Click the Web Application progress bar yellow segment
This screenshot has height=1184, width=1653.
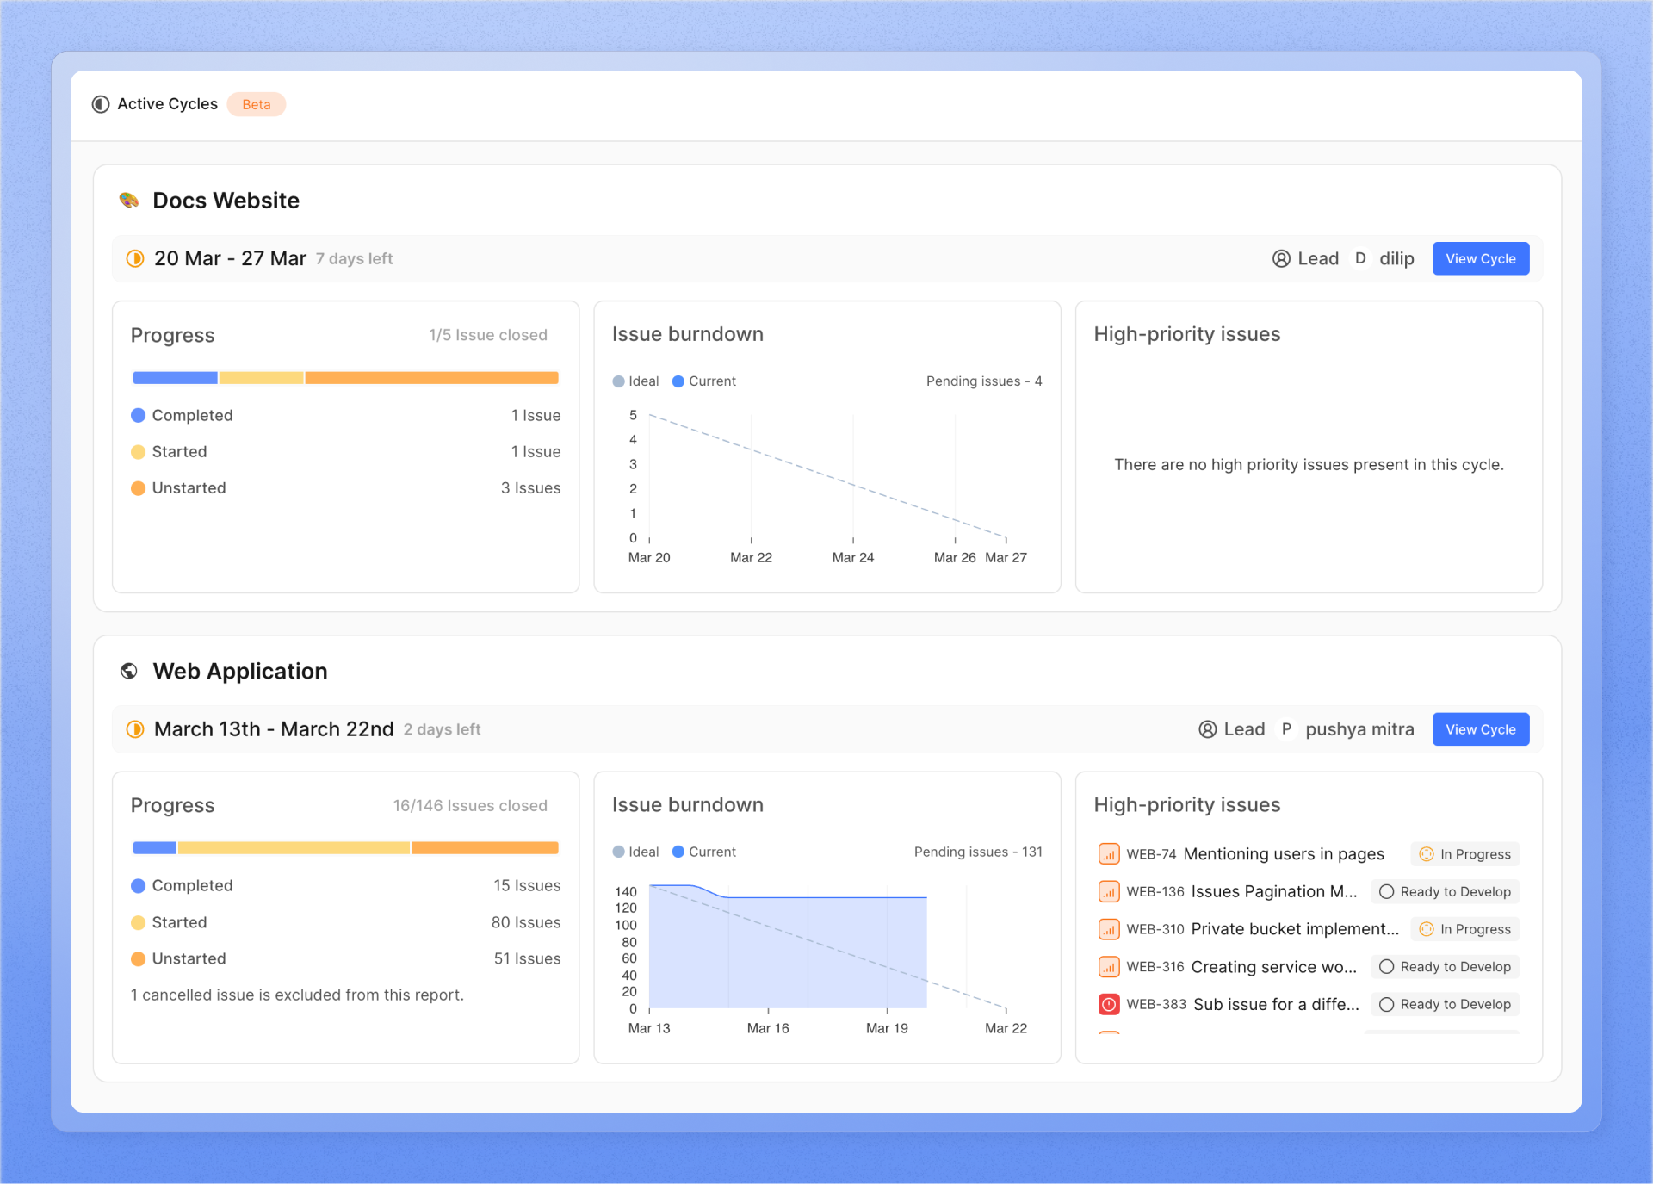294,848
